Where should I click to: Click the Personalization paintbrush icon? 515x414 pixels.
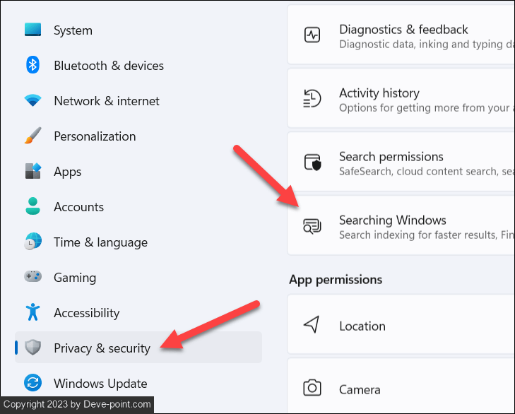click(x=33, y=136)
